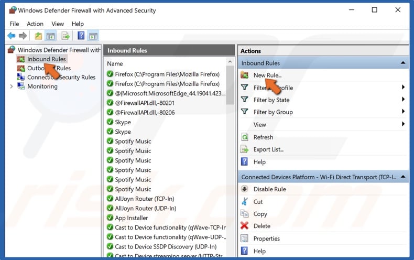The height and width of the screenshot is (260, 414).
Task: Click the Copy icon in Actions
Action: pyautogui.click(x=245, y=213)
